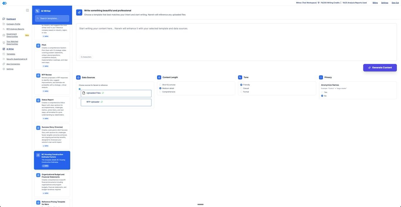
Task: Click the 74/200 Writing Credits text
Action: (x=331, y=3)
